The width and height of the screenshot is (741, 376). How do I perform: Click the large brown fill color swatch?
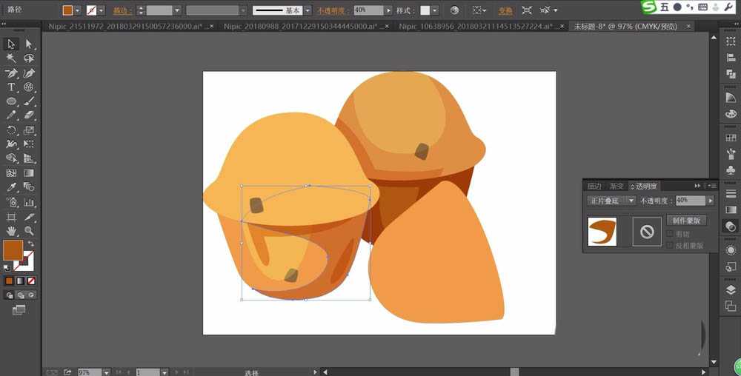pos(13,250)
